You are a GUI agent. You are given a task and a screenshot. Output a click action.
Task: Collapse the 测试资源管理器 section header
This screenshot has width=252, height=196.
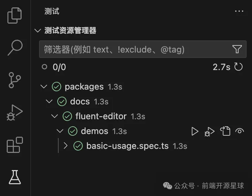tap(37, 31)
